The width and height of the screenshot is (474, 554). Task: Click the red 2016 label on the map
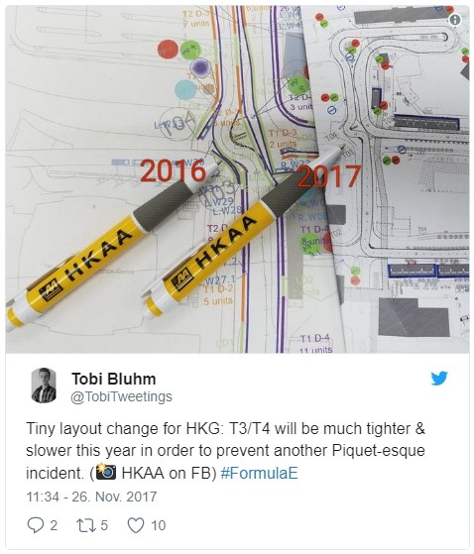click(173, 171)
